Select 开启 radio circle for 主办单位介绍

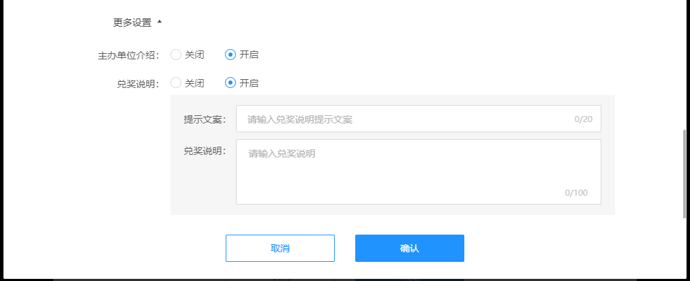[230, 55]
